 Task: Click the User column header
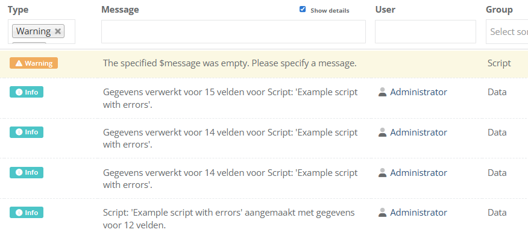click(x=385, y=10)
